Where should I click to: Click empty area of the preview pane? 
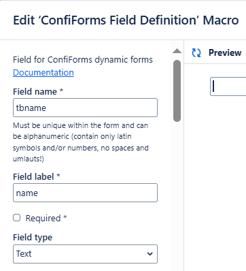click(x=215, y=182)
